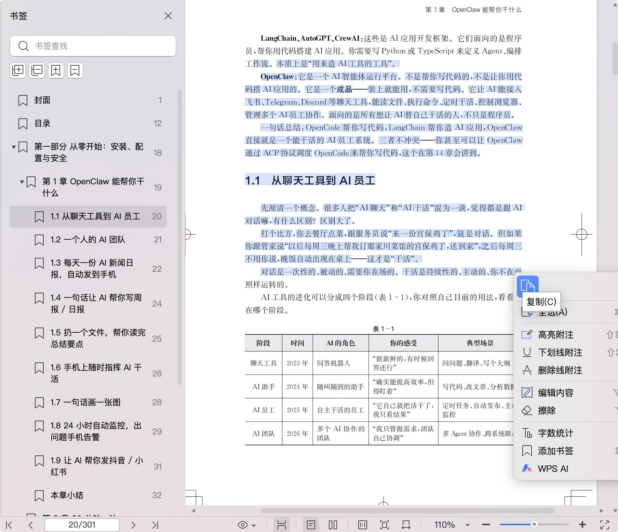Open bookmark 1.6 手机上随时指挥 AI 干活

tap(88, 373)
